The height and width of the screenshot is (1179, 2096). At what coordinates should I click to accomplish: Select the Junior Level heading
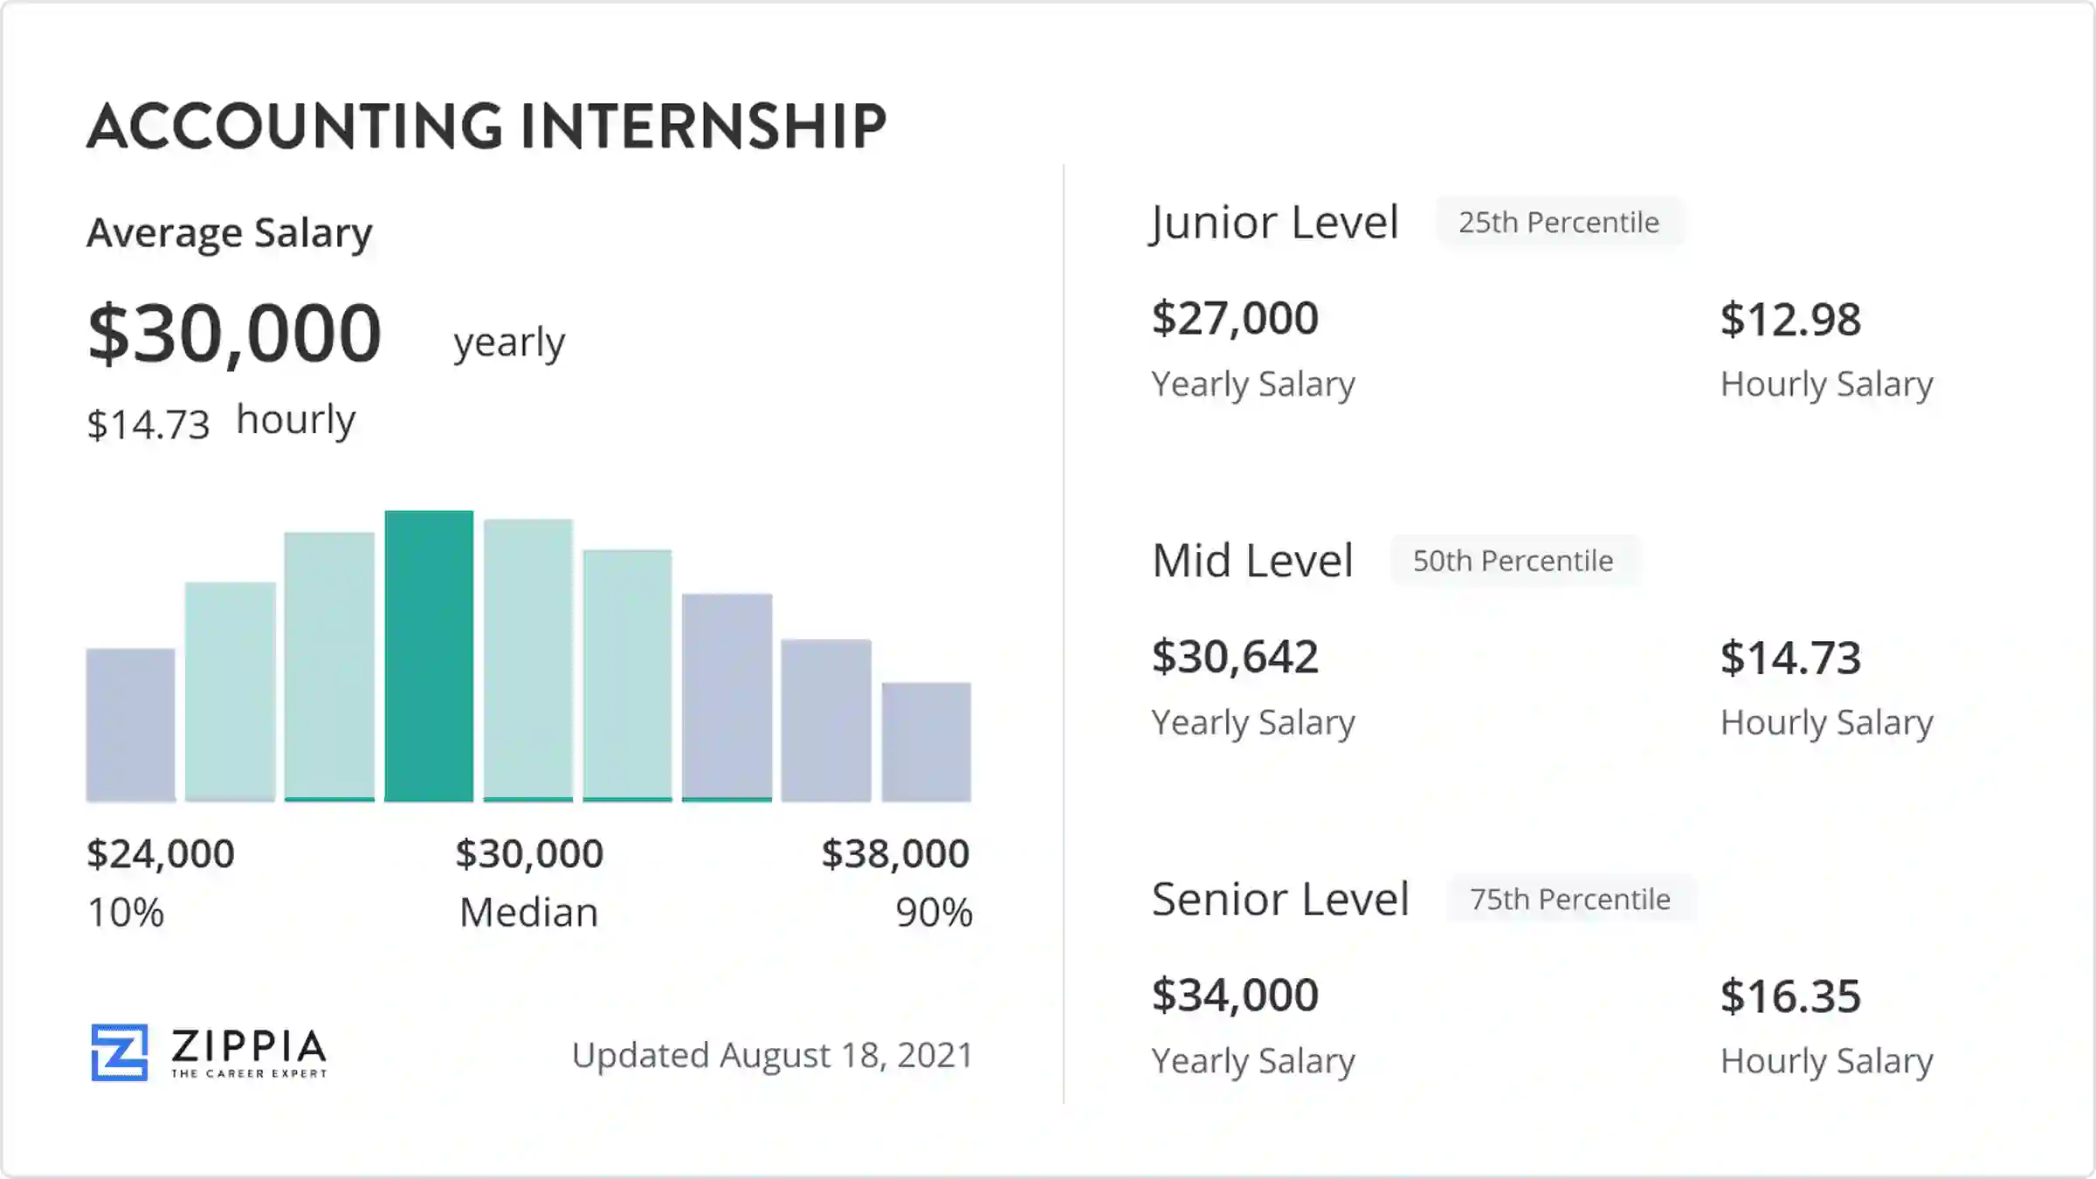pyautogui.click(x=1274, y=223)
